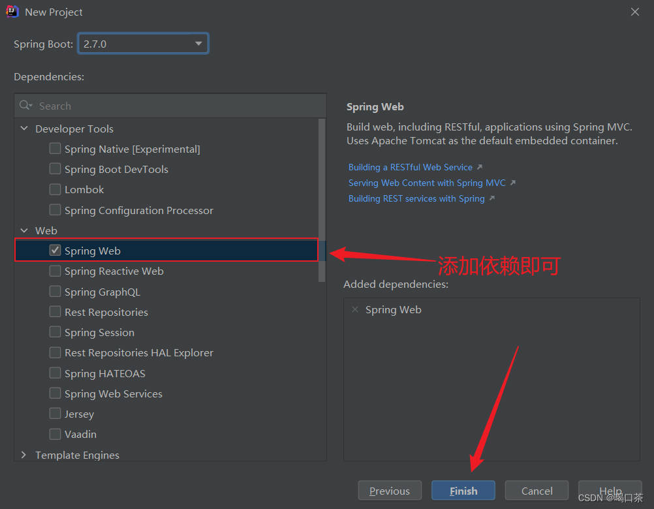Open Building REST services with Spring link
Viewport: 654px width, 509px height.
coord(416,198)
